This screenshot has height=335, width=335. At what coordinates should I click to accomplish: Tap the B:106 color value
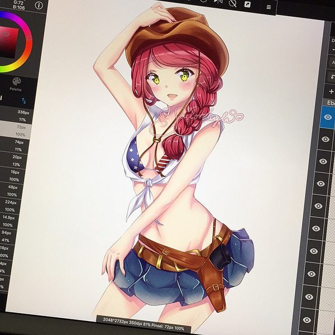19,7
